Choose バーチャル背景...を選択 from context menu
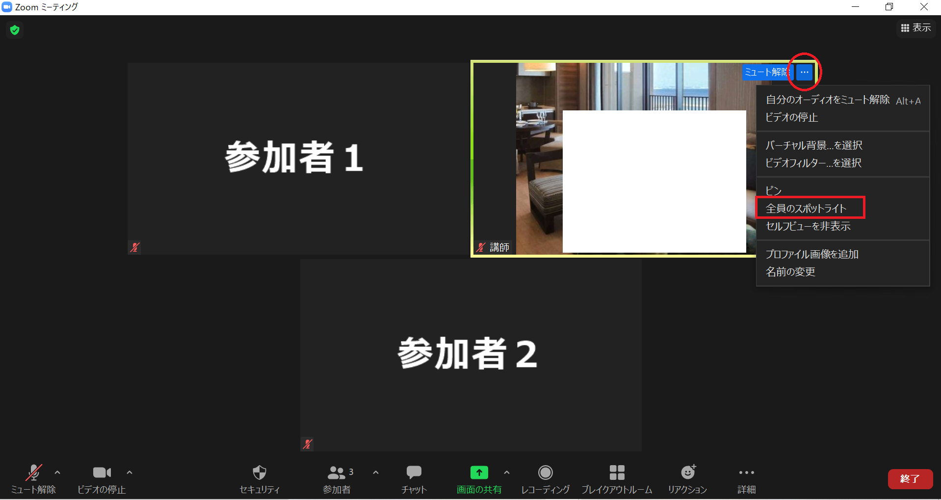The image size is (941, 500). click(x=814, y=145)
